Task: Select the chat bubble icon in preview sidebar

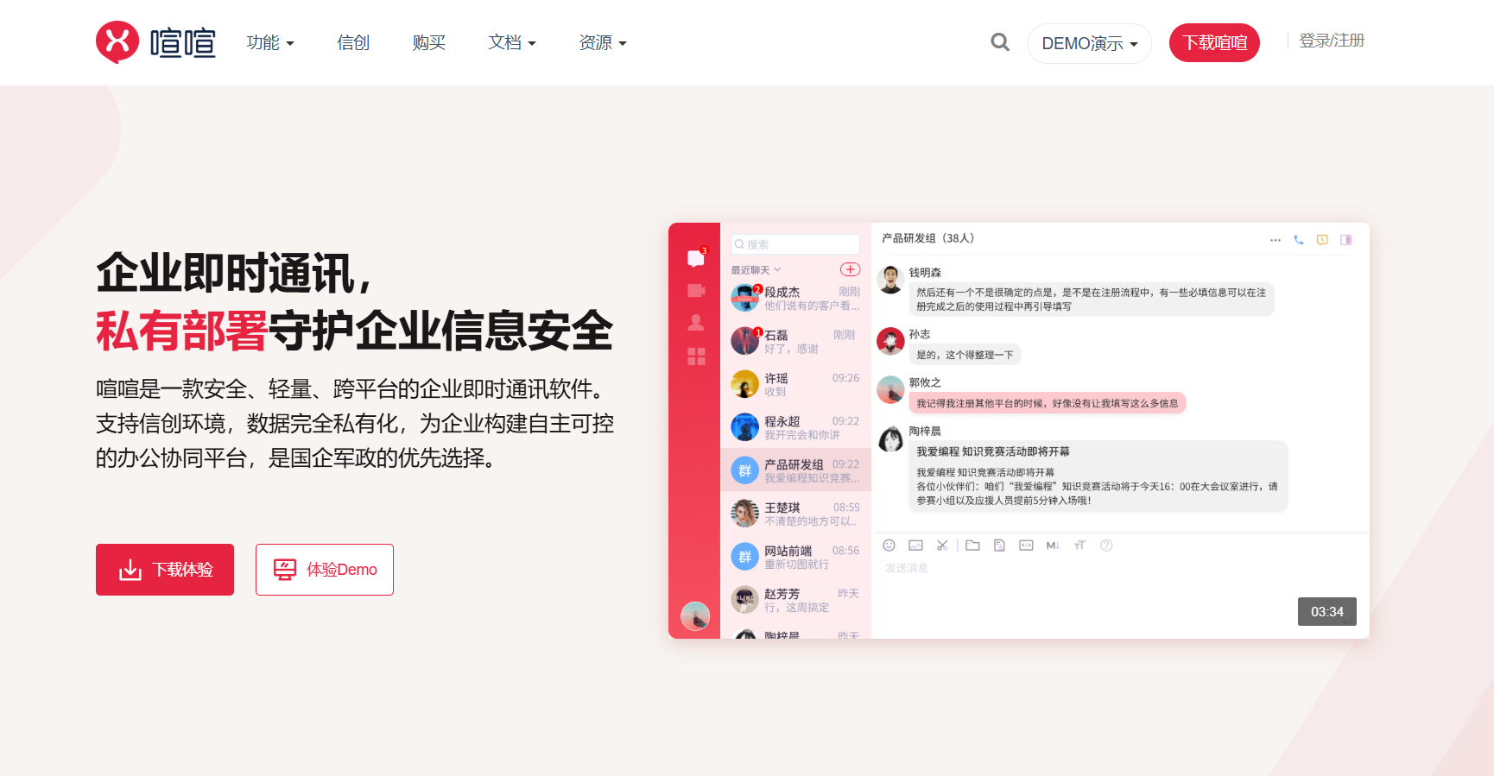Action: point(696,258)
